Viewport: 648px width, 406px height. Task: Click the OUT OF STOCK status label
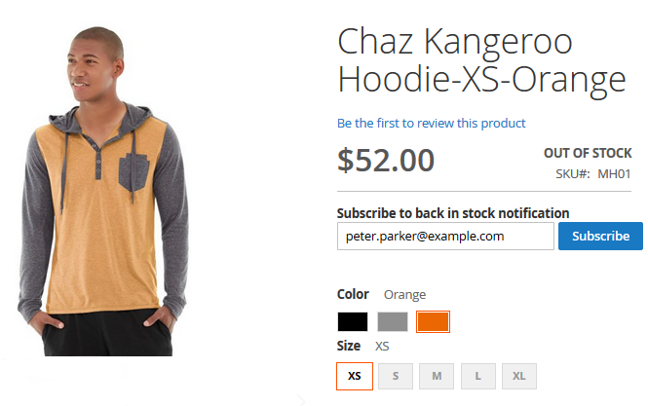point(588,153)
